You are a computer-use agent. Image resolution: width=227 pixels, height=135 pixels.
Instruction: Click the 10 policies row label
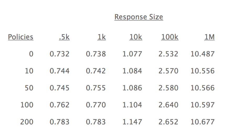point(29,71)
